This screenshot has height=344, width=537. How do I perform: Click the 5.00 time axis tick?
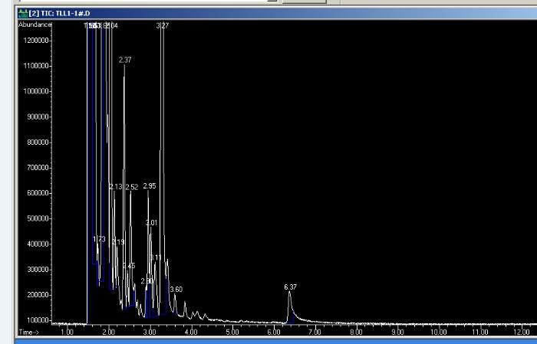click(x=232, y=332)
